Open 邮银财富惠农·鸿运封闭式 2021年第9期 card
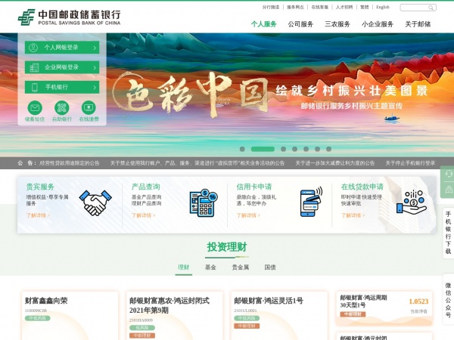The image size is (454, 340). 175,316
